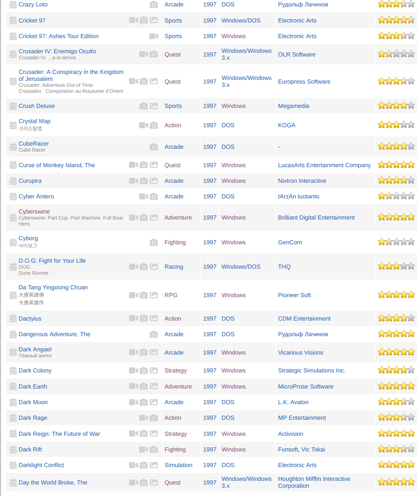Click the Brilliant Digital Entertainment link
418x496 pixels.
(316, 218)
